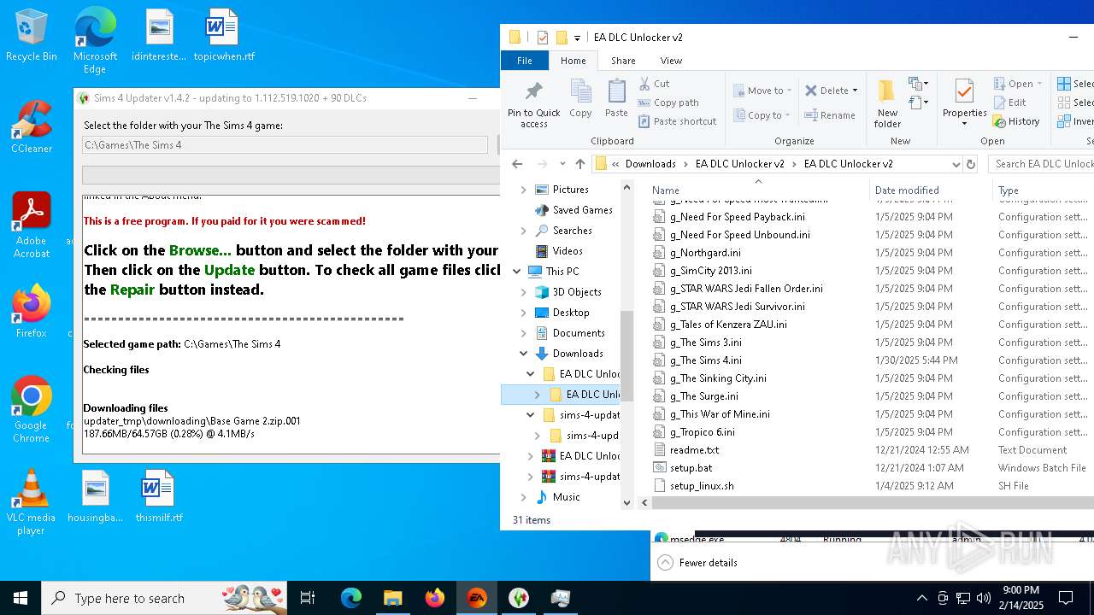The image size is (1094, 615).
Task: Click Pin to Quick access icon
Action: pyautogui.click(x=533, y=104)
